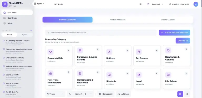Click the Students book icon
Image resolution: width=202 pixels, height=98 pixels.
(x=109, y=75)
